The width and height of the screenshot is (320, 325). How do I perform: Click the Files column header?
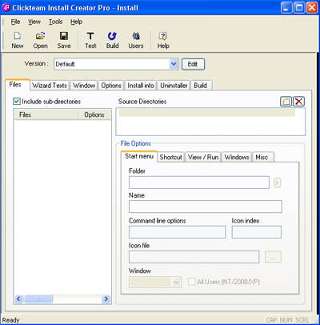tap(46, 114)
